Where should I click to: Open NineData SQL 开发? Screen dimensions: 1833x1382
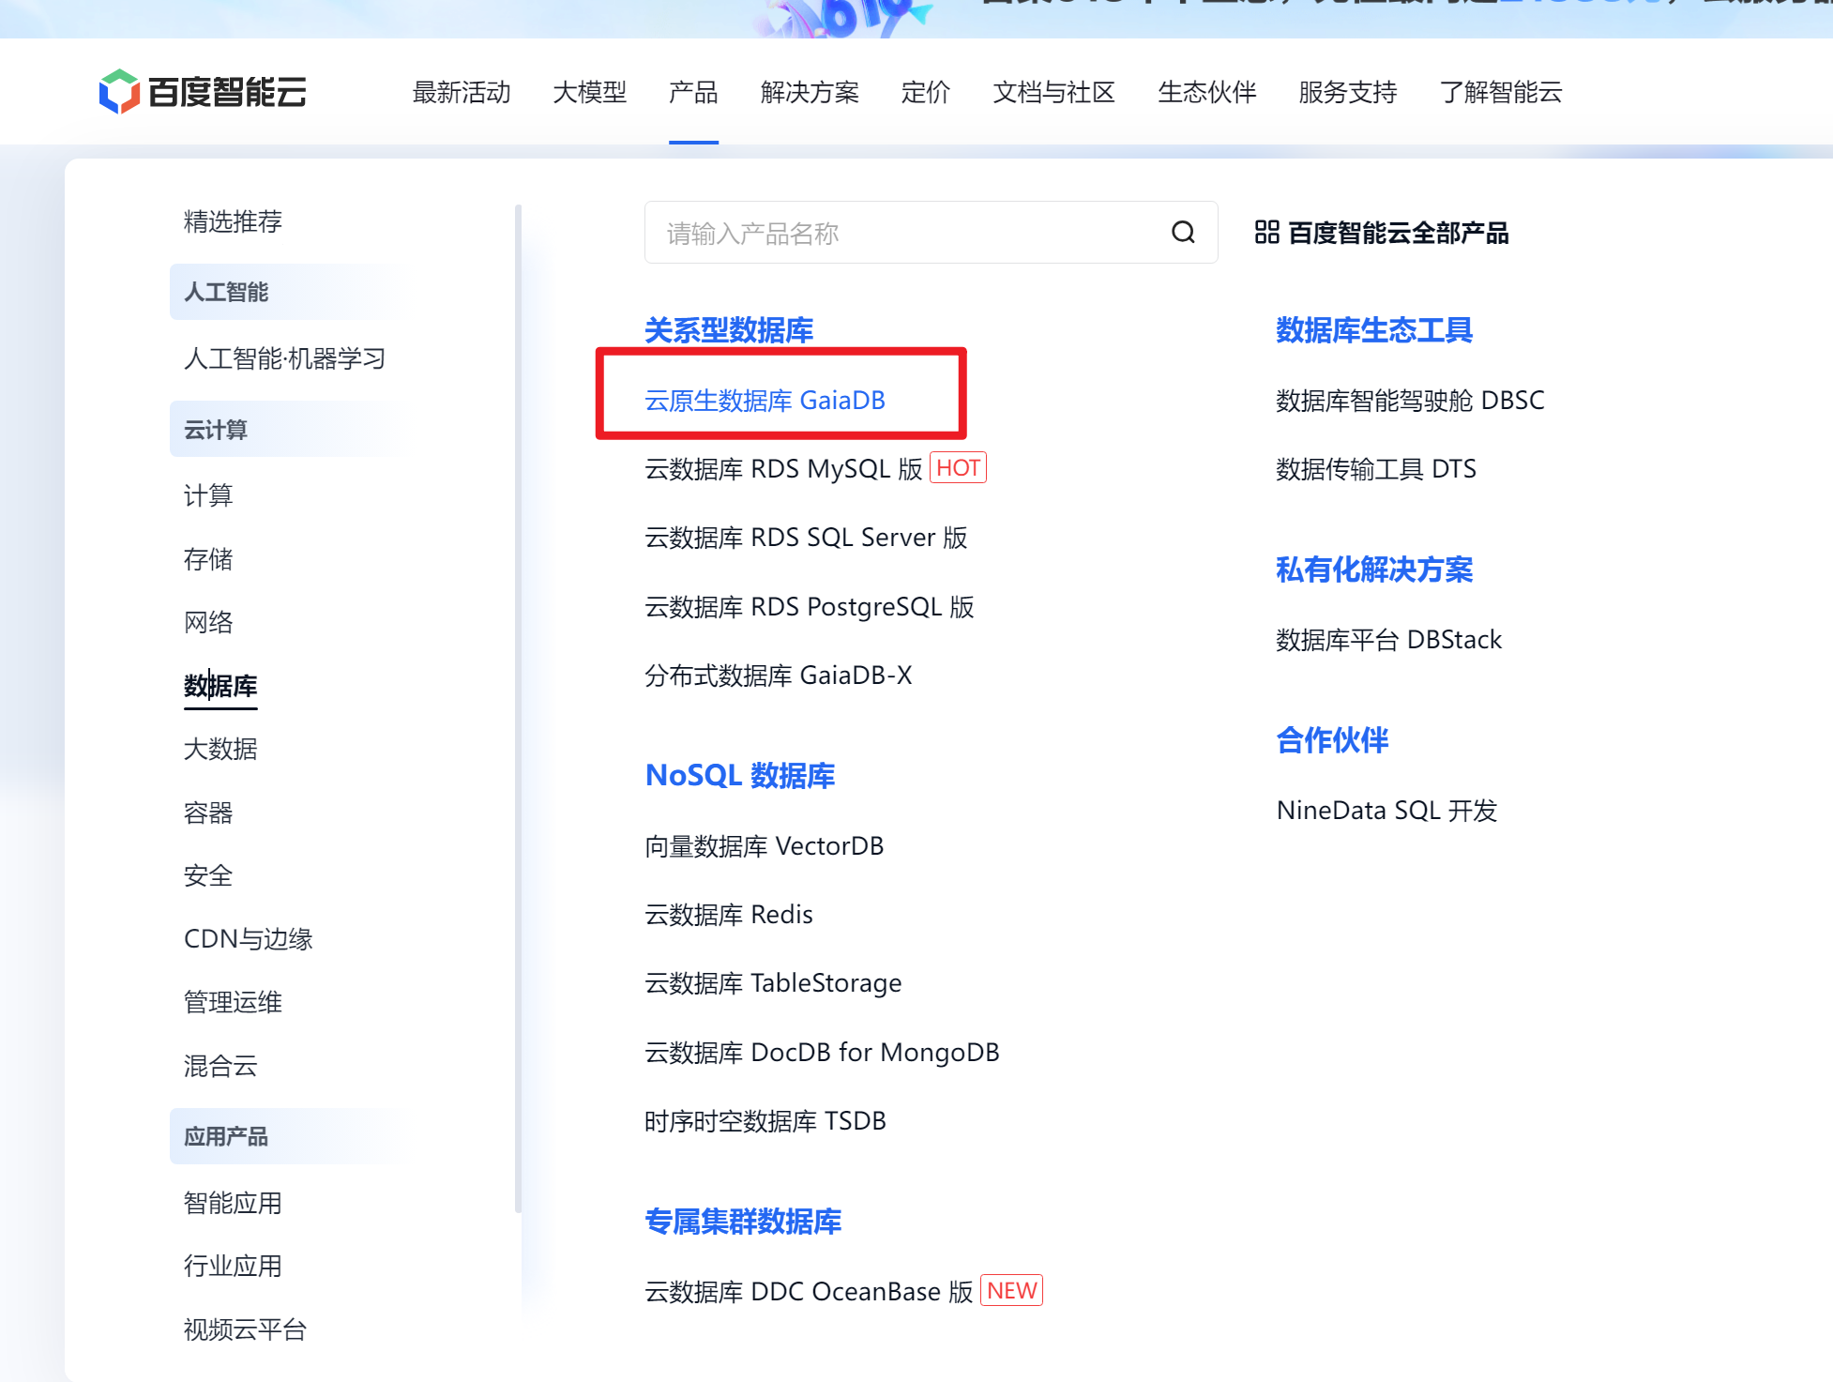pos(1386,811)
